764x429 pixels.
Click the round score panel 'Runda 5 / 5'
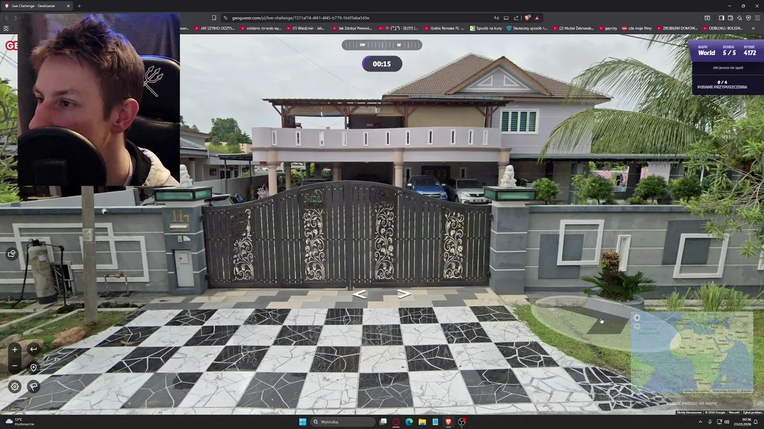(x=728, y=50)
